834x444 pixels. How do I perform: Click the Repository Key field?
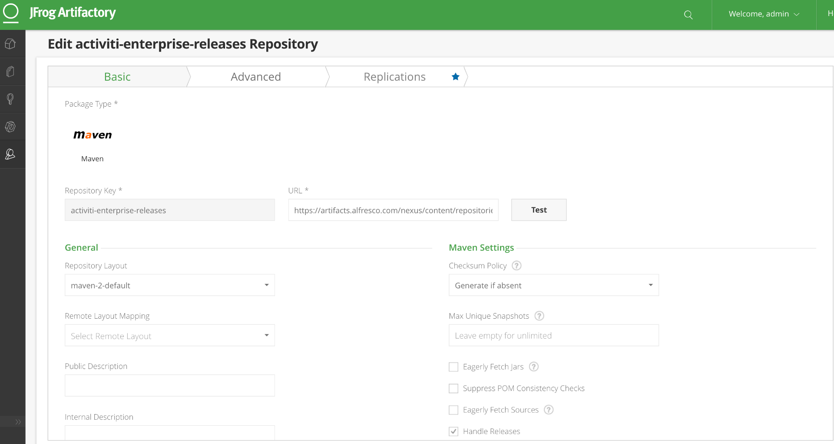170,210
